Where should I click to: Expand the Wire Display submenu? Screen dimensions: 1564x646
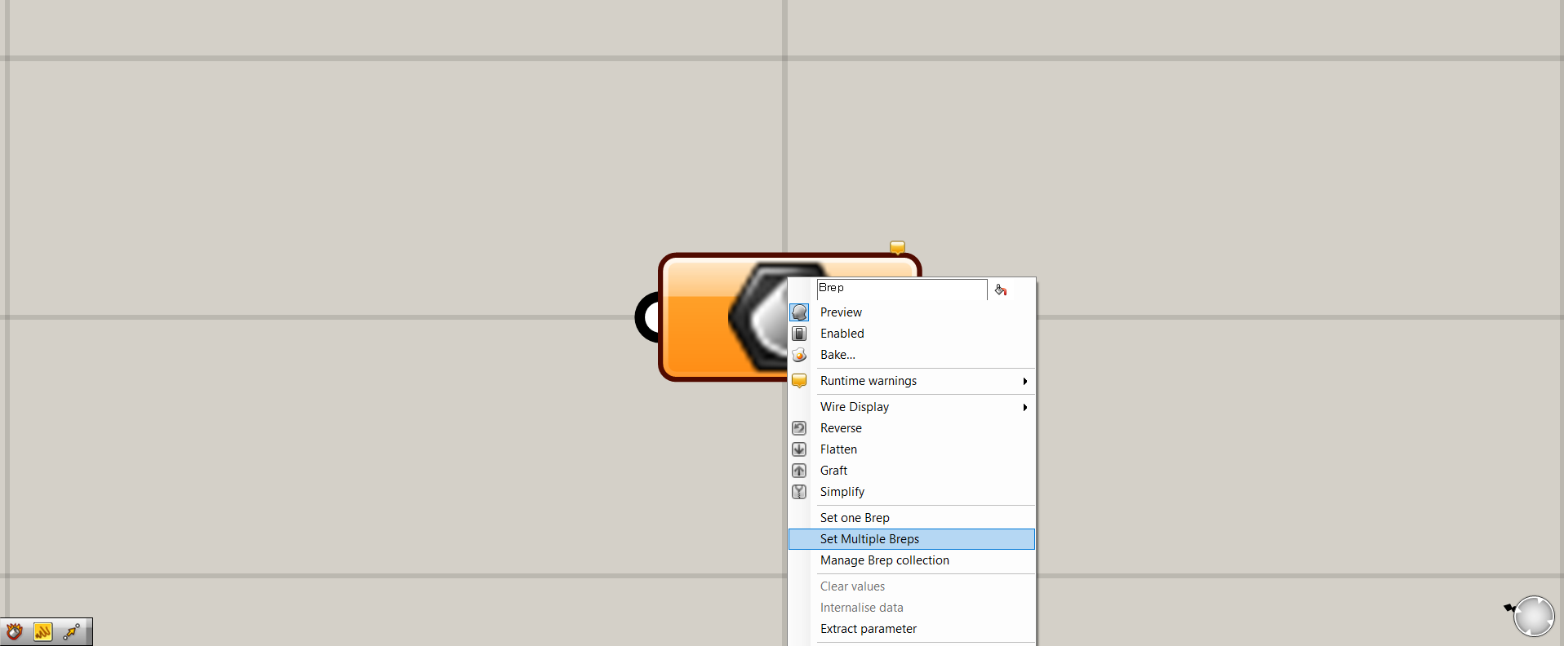pyautogui.click(x=911, y=407)
